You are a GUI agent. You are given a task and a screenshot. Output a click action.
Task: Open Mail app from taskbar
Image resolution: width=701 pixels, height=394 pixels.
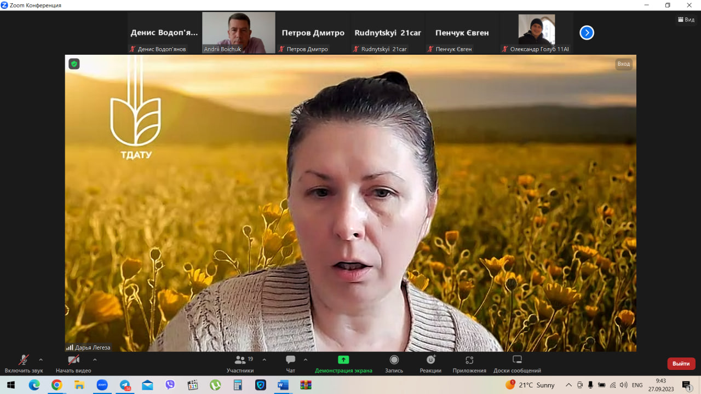click(x=147, y=385)
